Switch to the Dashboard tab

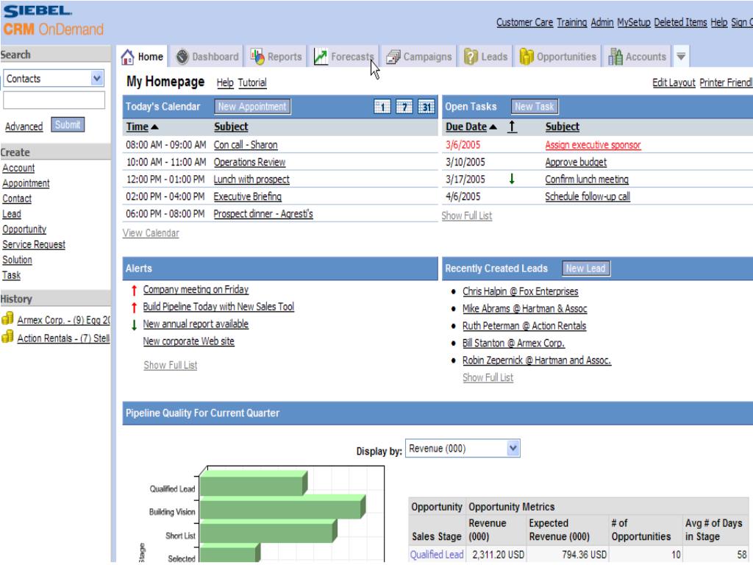tap(207, 57)
